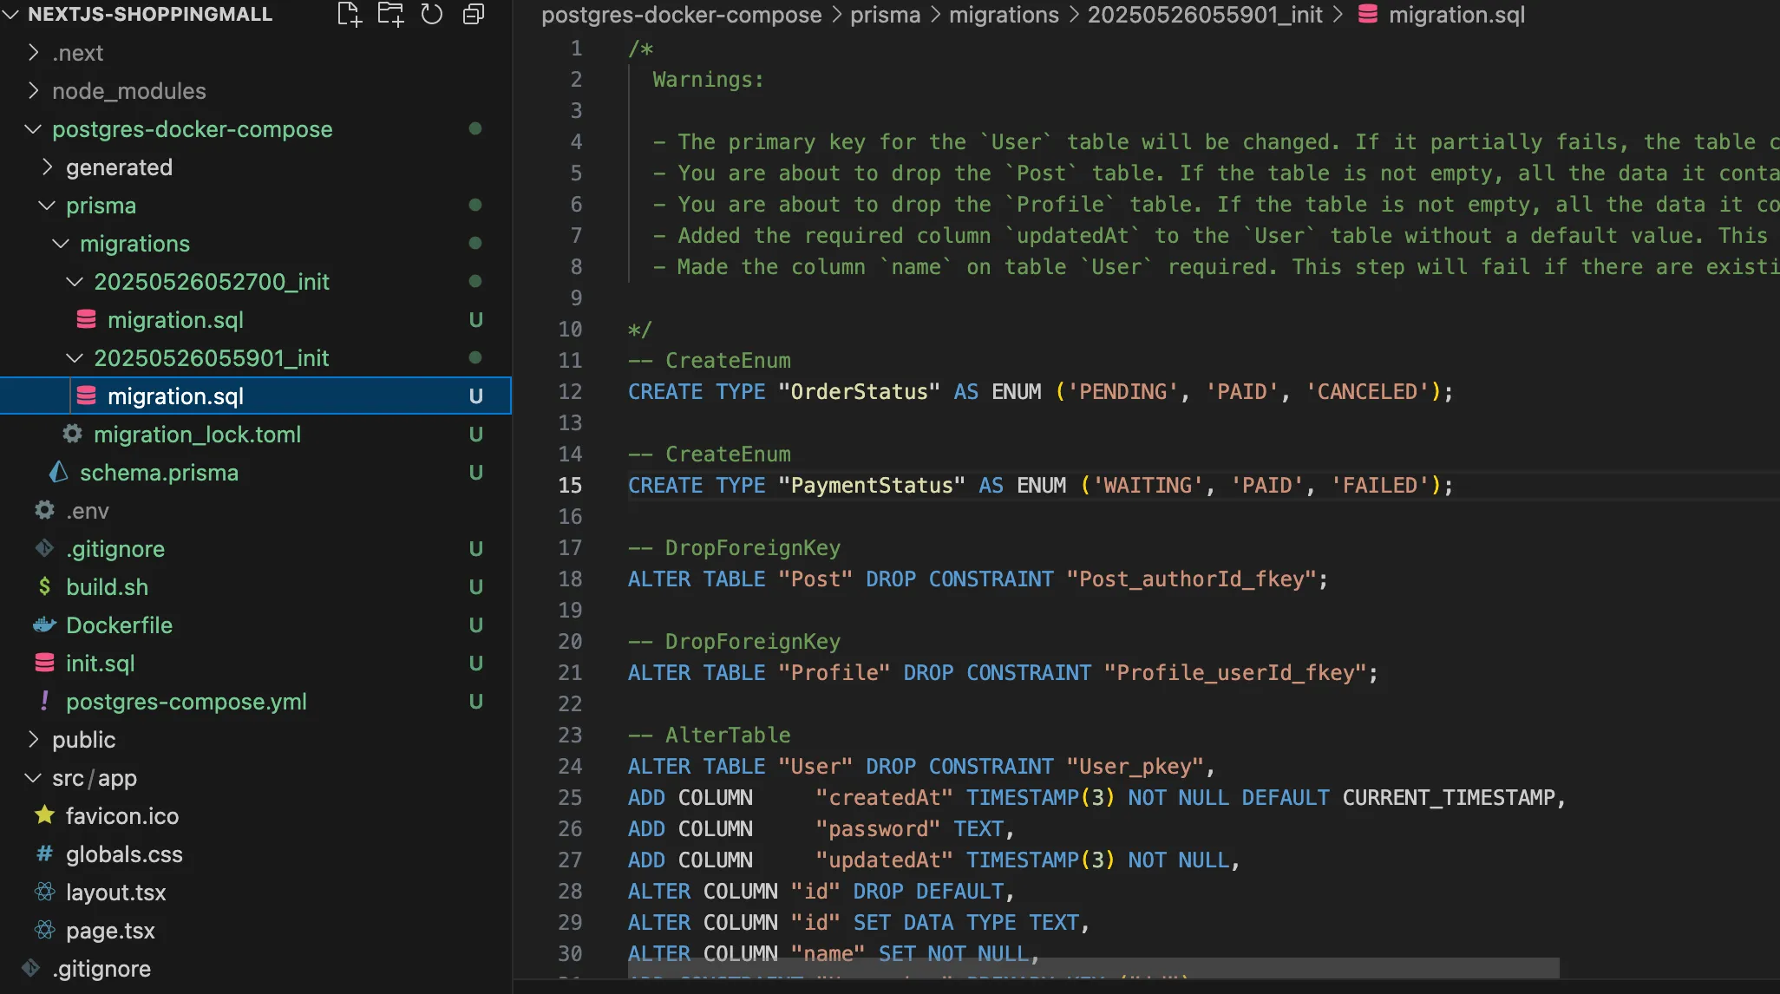Click the gear icon beside migration_lock.toml
This screenshot has height=994, width=1780.
click(x=73, y=434)
